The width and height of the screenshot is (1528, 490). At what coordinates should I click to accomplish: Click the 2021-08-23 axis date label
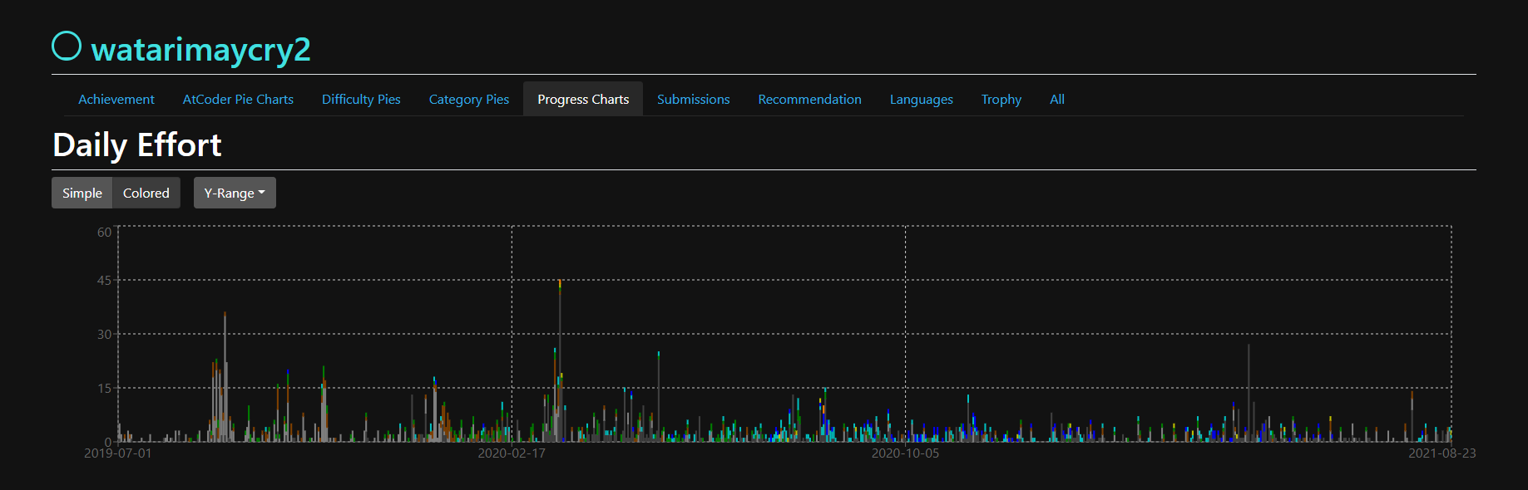(x=1441, y=453)
